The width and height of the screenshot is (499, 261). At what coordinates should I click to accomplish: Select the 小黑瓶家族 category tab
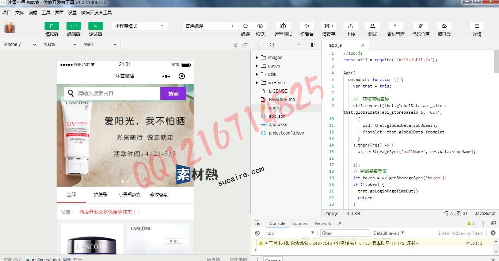130,195
